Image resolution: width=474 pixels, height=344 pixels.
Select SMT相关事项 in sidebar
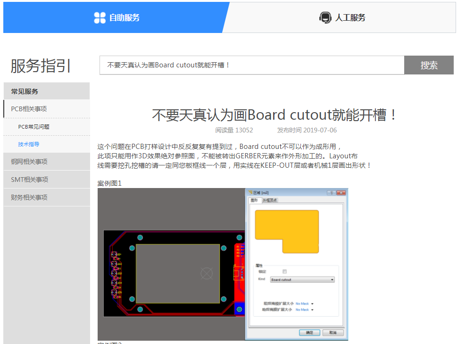coord(47,180)
